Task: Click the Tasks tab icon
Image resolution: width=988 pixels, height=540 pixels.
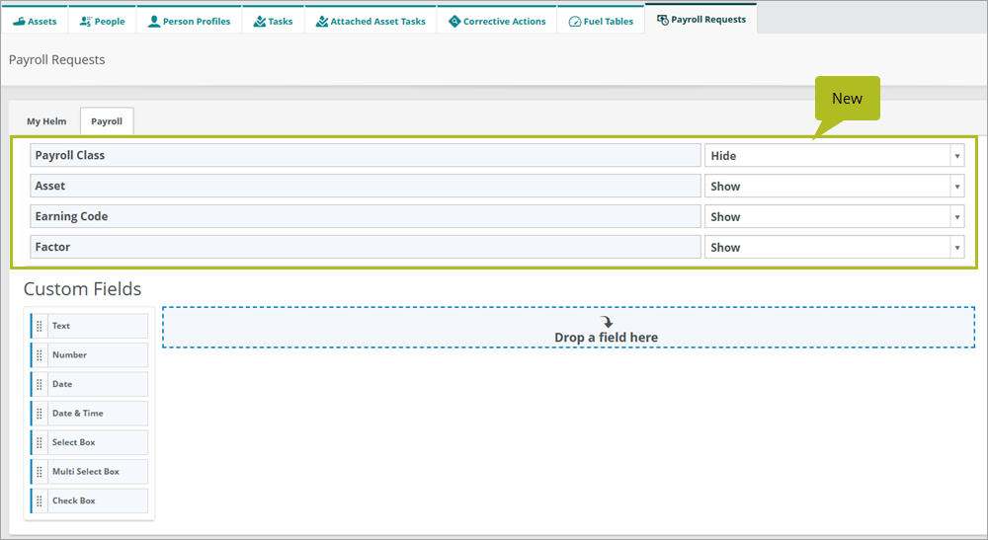Action: [x=259, y=22]
